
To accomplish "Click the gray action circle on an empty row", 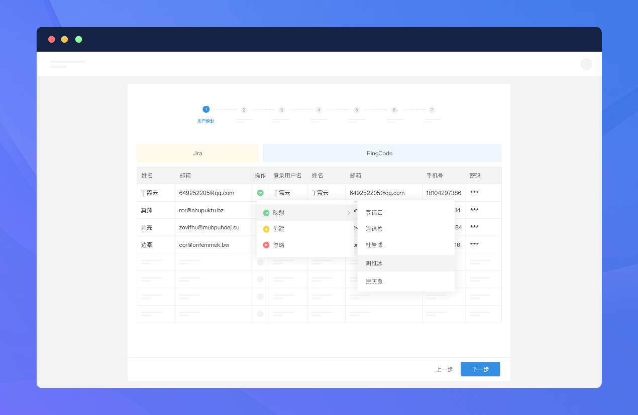I will click(260, 261).
